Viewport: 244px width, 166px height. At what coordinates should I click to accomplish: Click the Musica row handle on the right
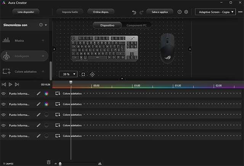coord(43,40)
